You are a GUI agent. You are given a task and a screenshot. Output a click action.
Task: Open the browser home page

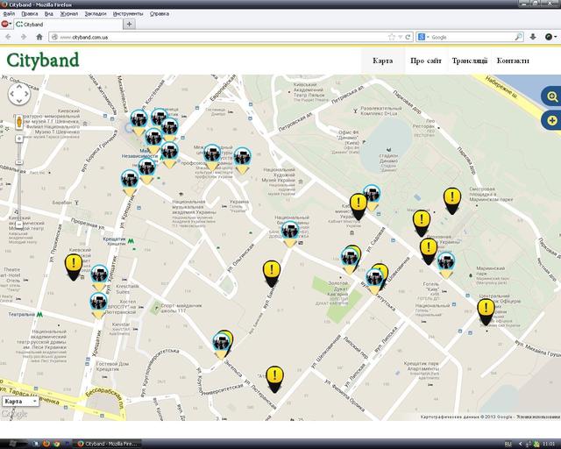tap(39, 37)
